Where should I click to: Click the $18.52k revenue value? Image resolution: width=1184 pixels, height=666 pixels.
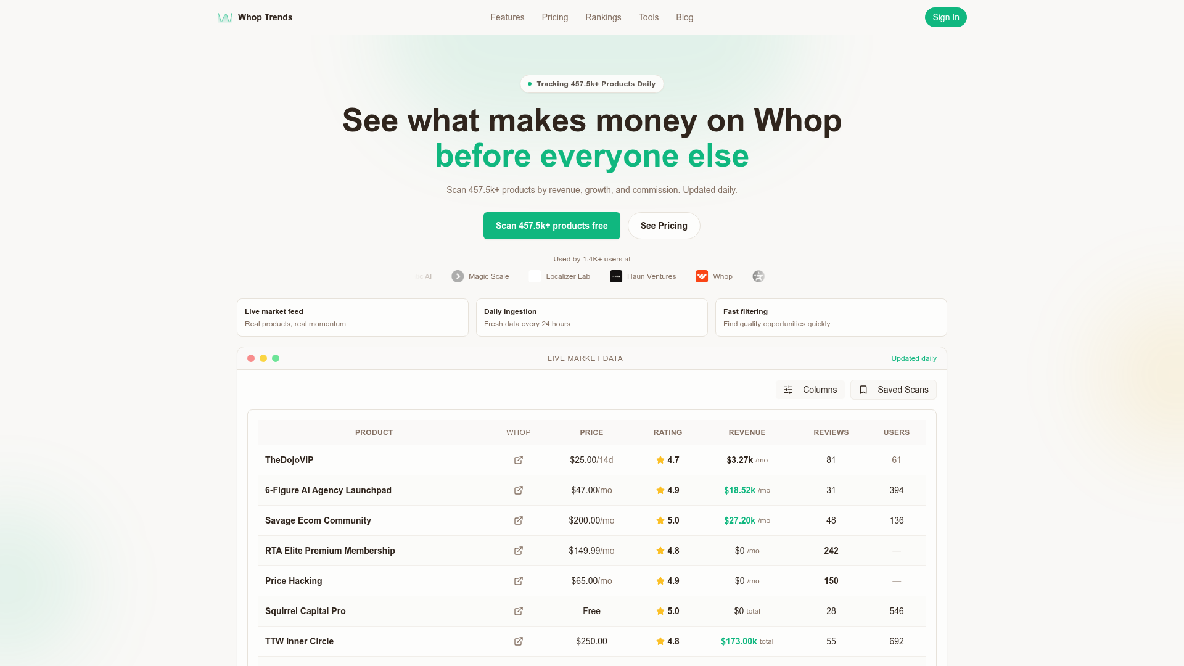[739, 490]
